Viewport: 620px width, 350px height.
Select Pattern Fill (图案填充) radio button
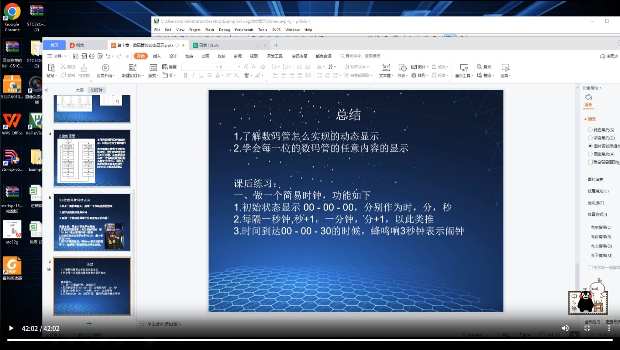click(591, 154)
